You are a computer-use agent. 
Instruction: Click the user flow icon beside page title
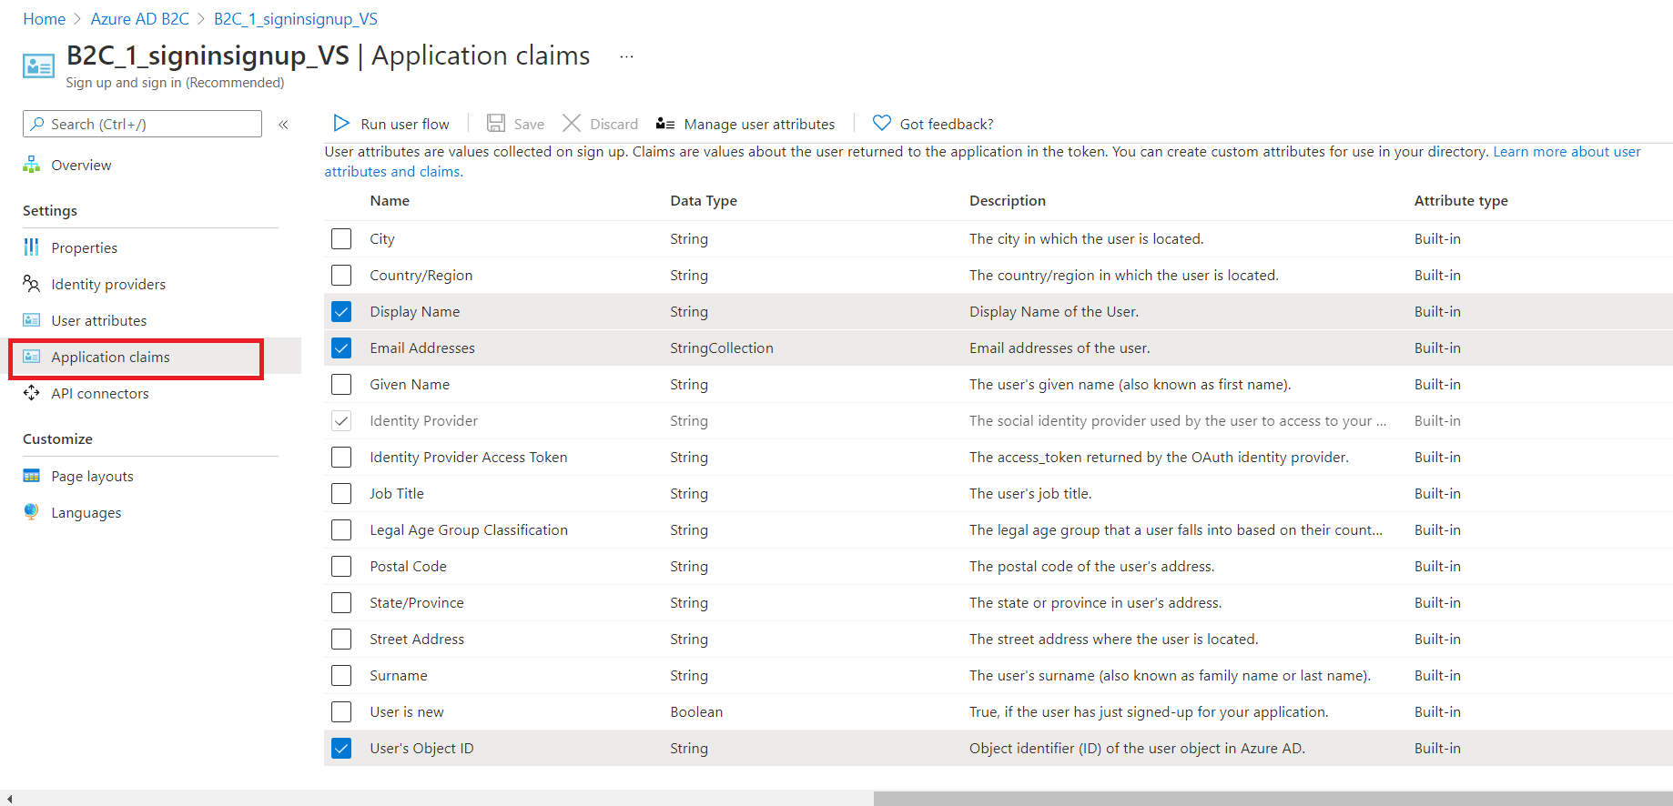[38, 66]
